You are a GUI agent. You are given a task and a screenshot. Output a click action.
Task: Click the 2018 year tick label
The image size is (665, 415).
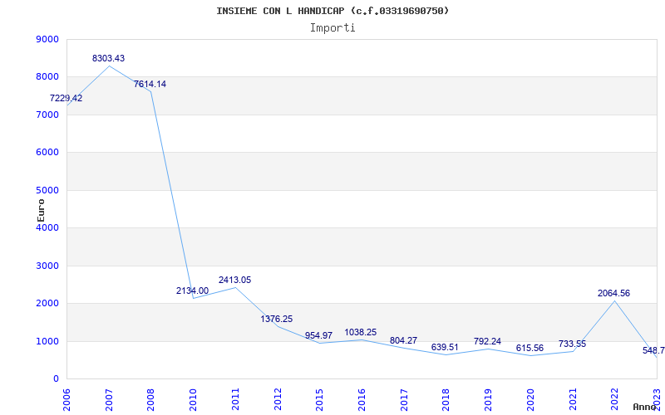pos(446,400)
